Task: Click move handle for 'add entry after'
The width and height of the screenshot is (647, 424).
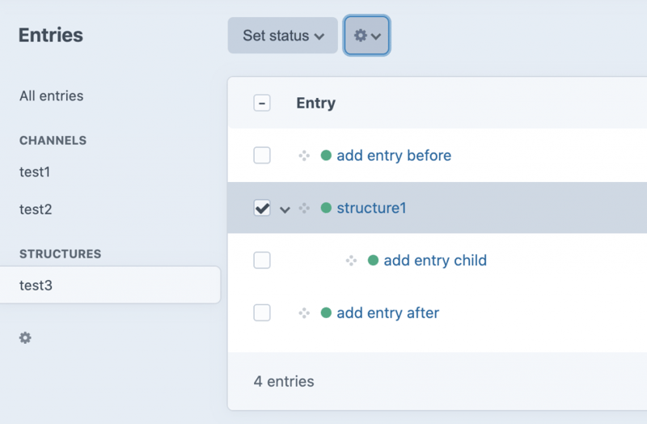Action: [304, 313]
